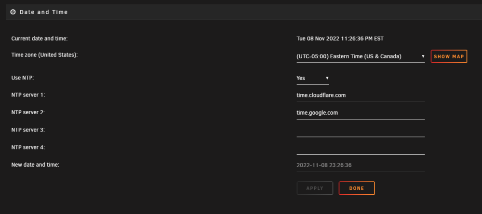
Task: Click the current time Tue 08 Nov 2022
Action: coord(340,39)
